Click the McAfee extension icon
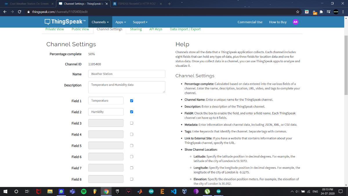 [307, 12]
